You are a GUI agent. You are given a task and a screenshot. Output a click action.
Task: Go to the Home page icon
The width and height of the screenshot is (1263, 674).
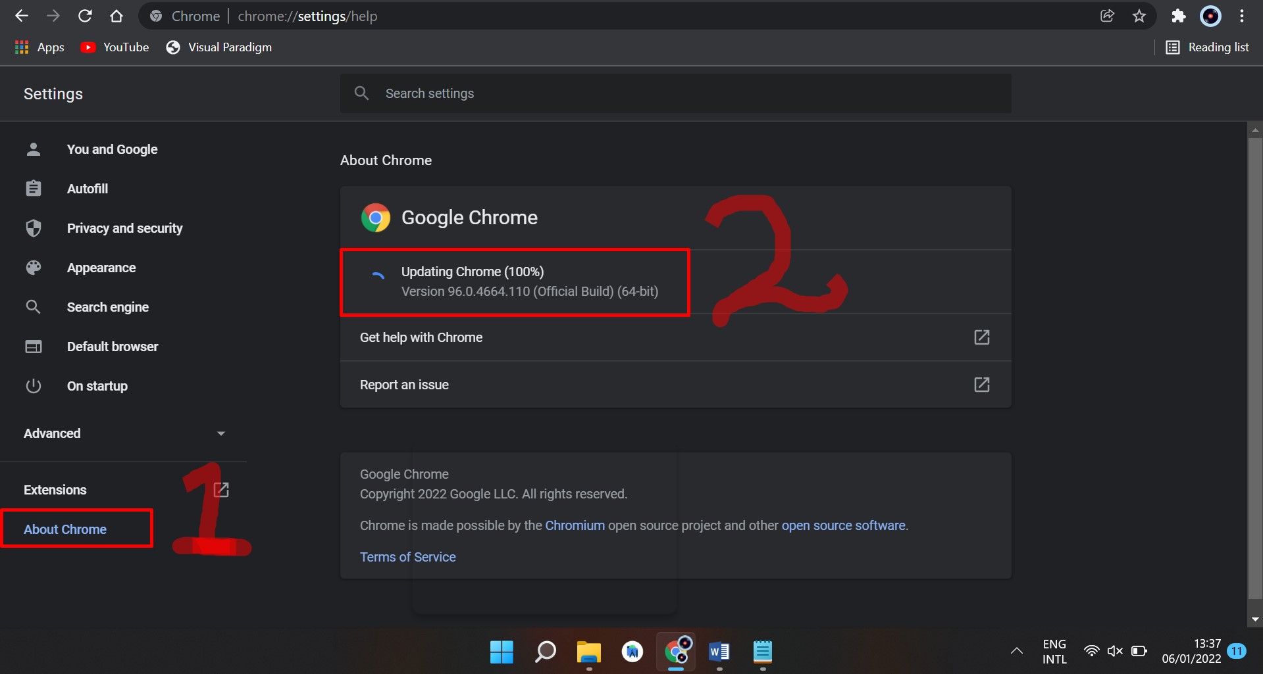tap(116, 16)
